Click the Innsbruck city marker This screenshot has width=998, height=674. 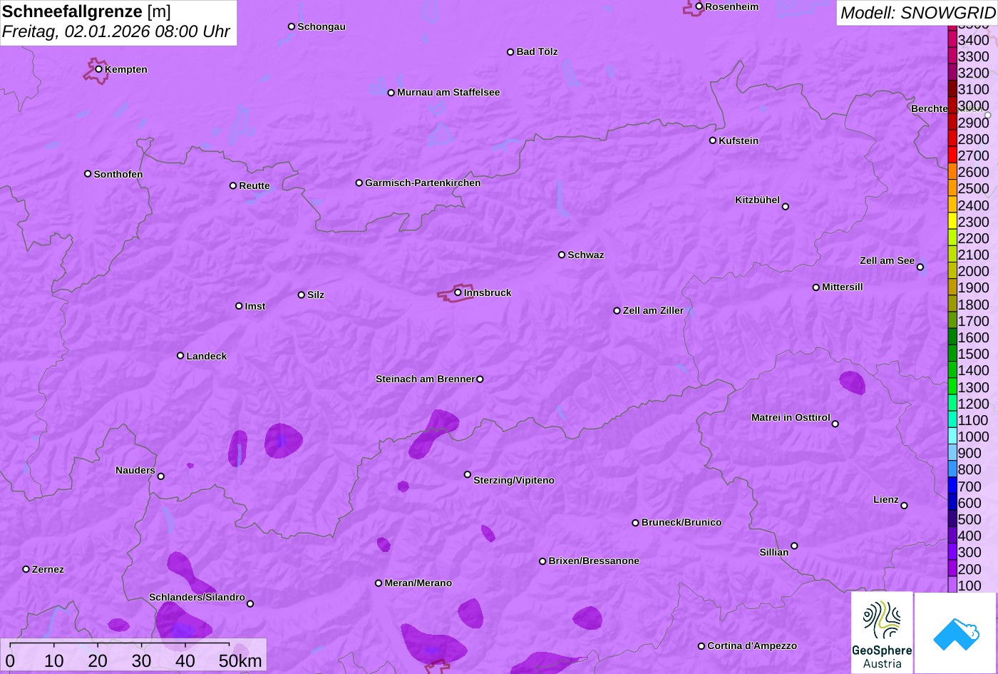[458, 292]
